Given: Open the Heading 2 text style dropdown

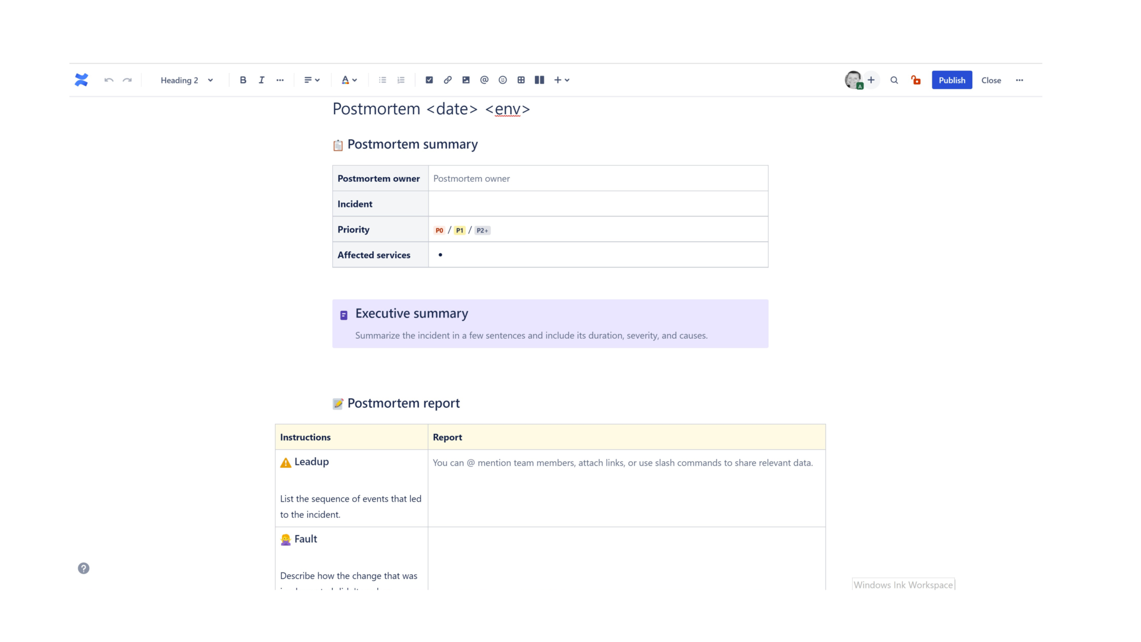Looking at the screenshot, I should coord(187,80).
